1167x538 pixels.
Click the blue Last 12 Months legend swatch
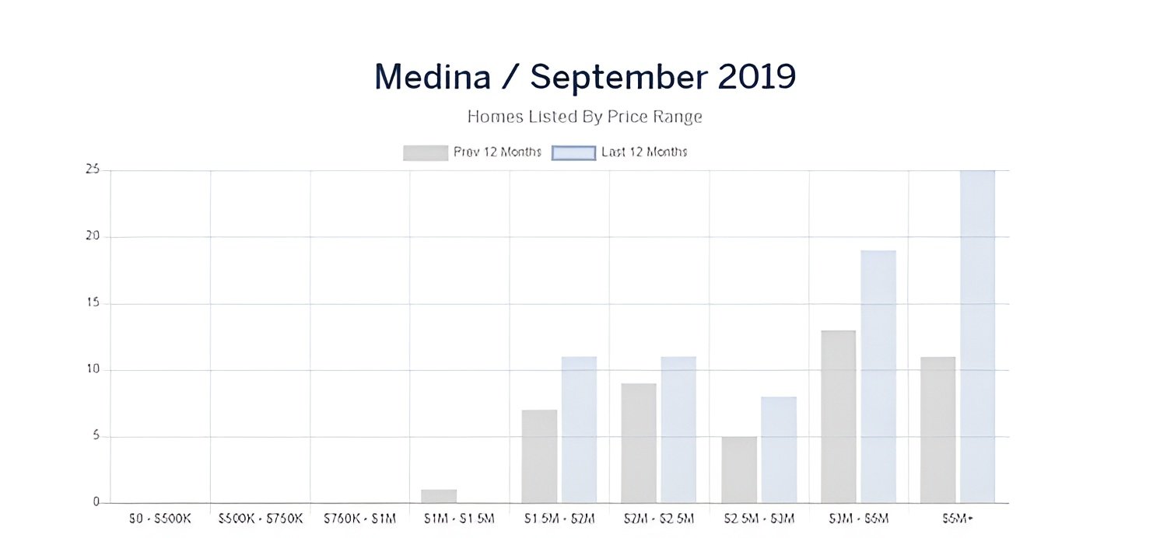pyautogui.click(x=573, y=152)
